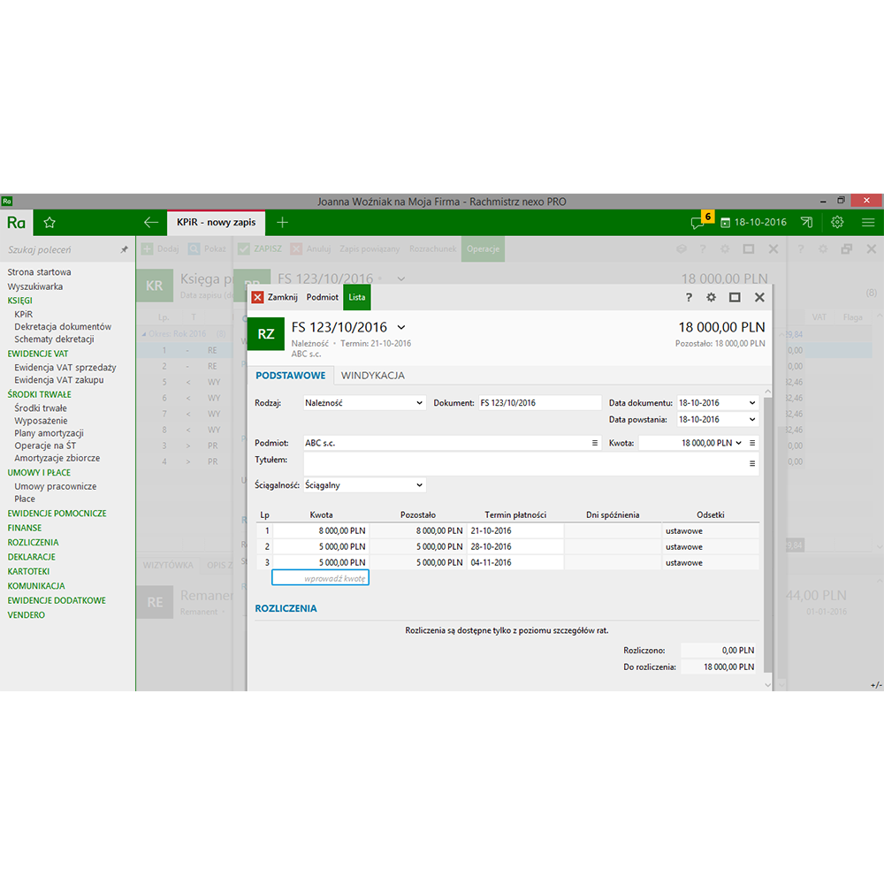Expand the Rodzaj dropdown
The image size is (884, 884).
[419, 403]
